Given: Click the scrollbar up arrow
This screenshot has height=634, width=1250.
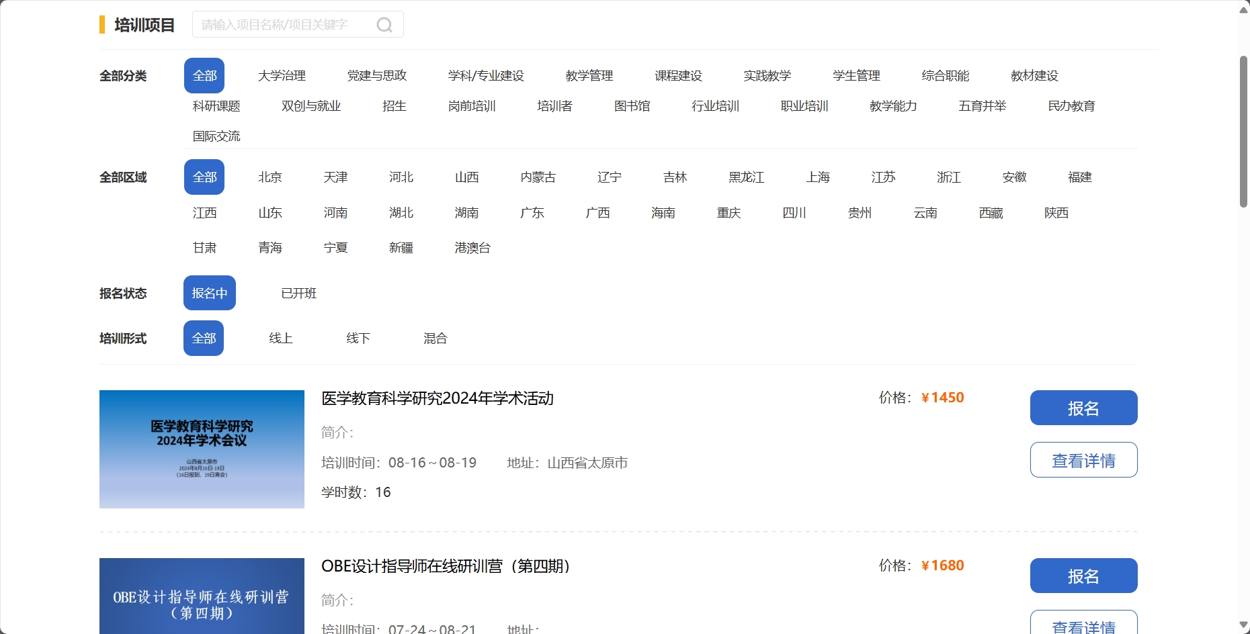Looking at the screenshot, I should pyautogui.click(x=1243, y=10).
